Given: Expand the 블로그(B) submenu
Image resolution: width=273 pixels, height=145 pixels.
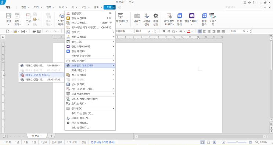Looking at the screenshot, I should coord(90,42).
